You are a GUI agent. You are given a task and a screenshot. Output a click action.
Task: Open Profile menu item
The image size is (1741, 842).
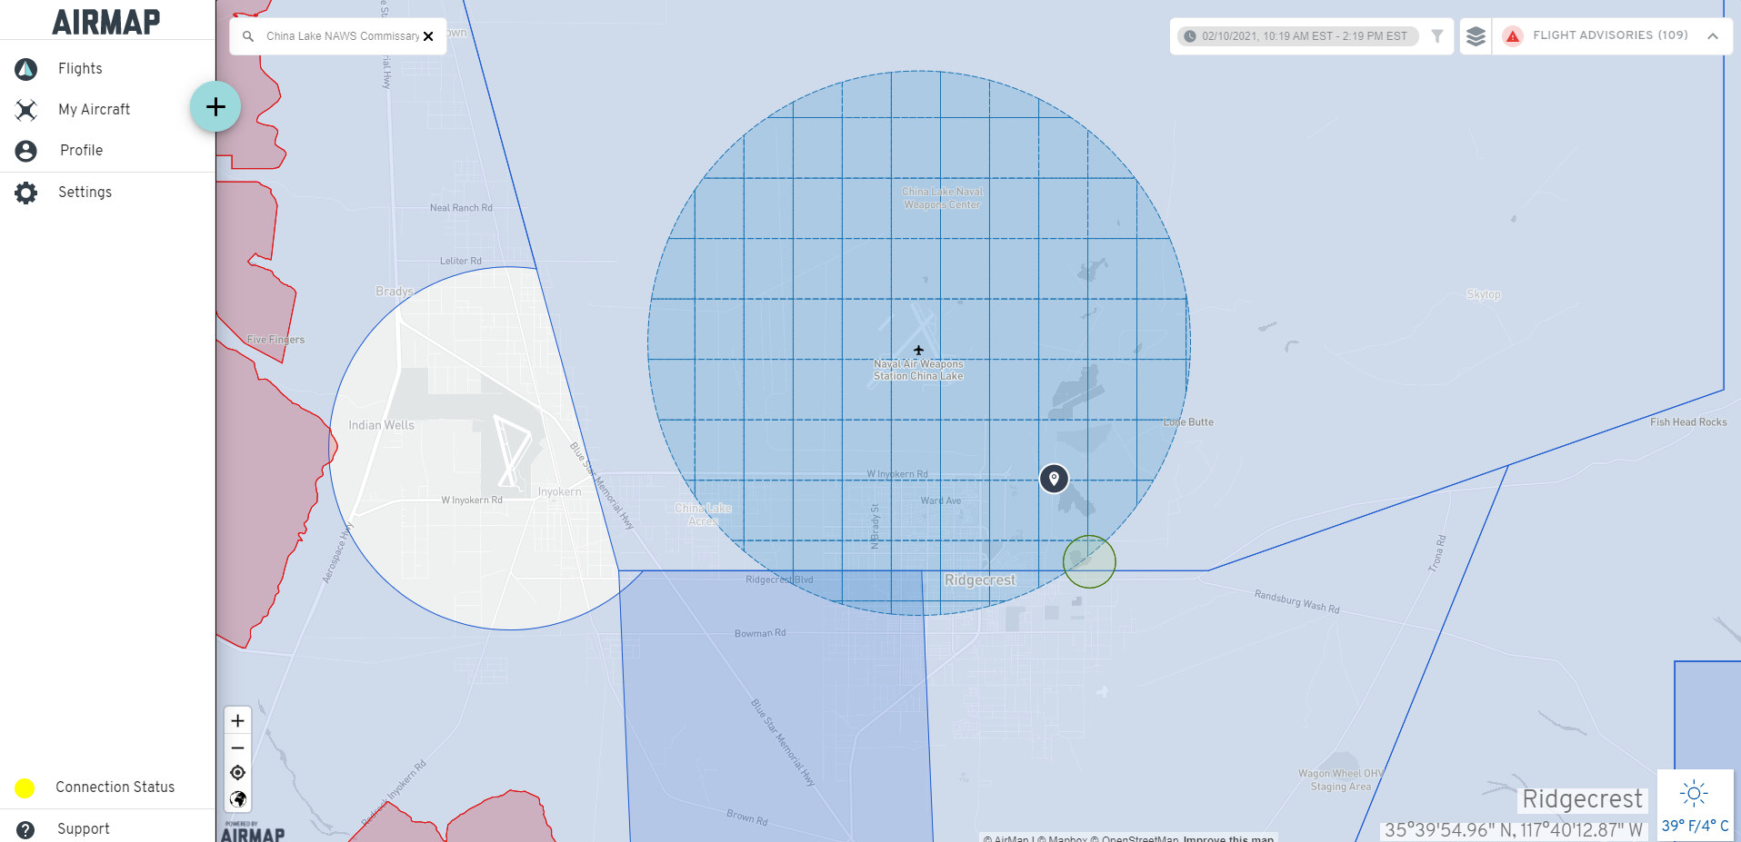[x=81, y=151]
